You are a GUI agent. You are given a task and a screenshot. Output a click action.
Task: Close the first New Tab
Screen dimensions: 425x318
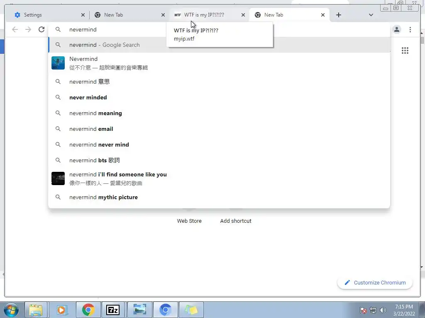[x=163, y=15]
